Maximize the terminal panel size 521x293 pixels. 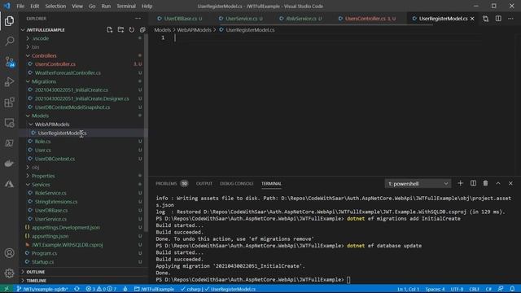tap(498, 183)
